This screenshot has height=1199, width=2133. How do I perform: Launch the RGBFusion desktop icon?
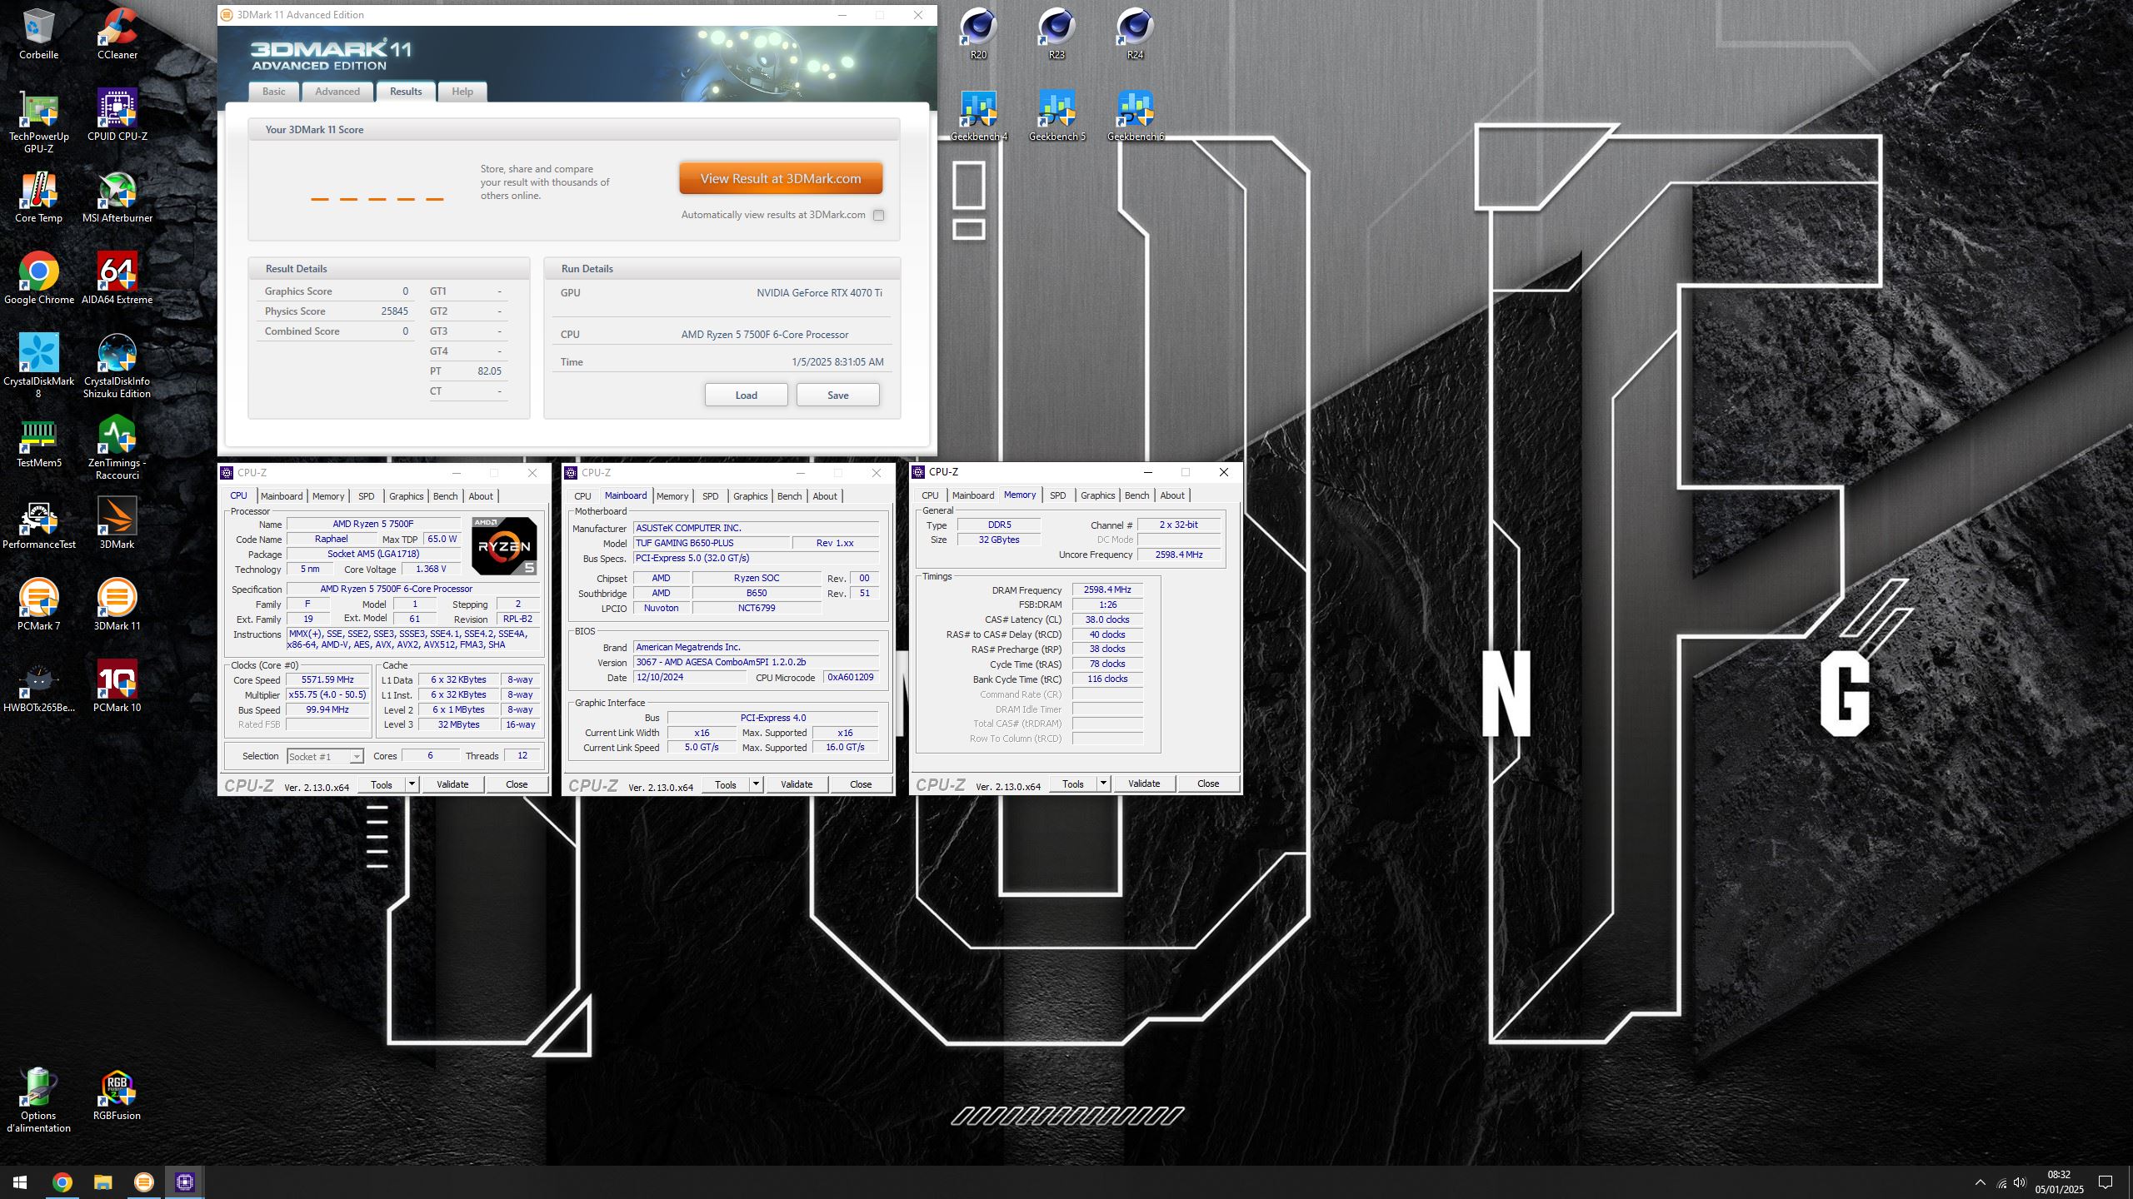(117, 1096)
